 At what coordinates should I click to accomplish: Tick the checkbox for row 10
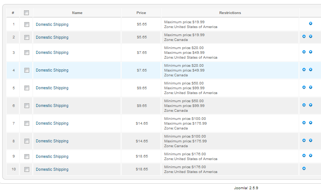tap(27, 170)
